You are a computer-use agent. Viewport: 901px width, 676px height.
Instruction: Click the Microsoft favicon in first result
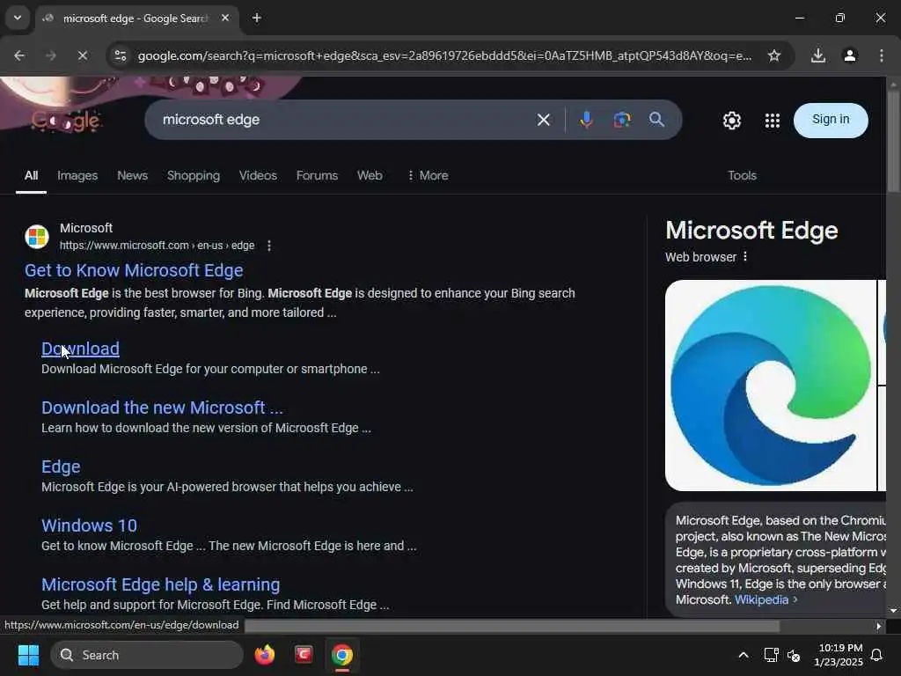(x=37, y=237)
